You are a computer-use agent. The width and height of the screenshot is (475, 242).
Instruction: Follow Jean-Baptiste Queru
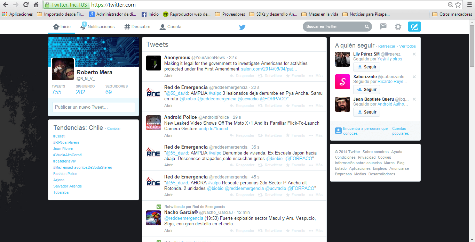tap(366, 112)
